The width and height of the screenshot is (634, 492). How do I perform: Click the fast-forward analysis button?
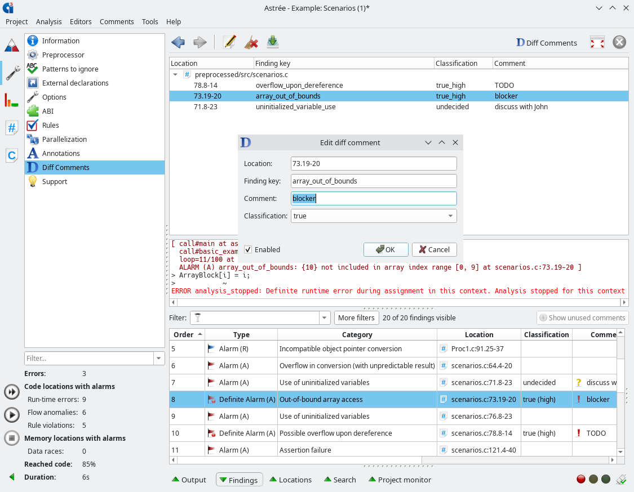pyautogui.click(x=12, y=392)
